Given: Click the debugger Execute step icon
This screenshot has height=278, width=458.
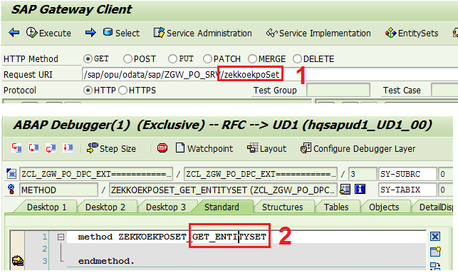Looking at the screenshot, I should coord(33,148).
